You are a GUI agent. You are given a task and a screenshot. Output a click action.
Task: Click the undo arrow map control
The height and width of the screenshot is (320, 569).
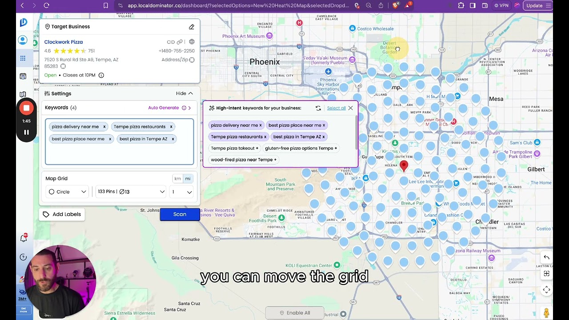click(546, 257)
